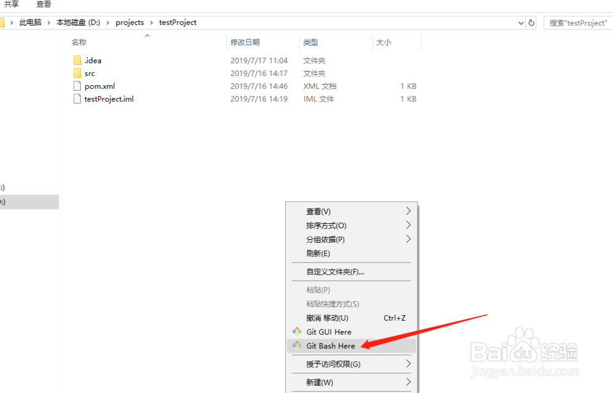Viewport: 613px width, 393px height.
Task: Select the .idea folder icon
Action: coord(77,60)
